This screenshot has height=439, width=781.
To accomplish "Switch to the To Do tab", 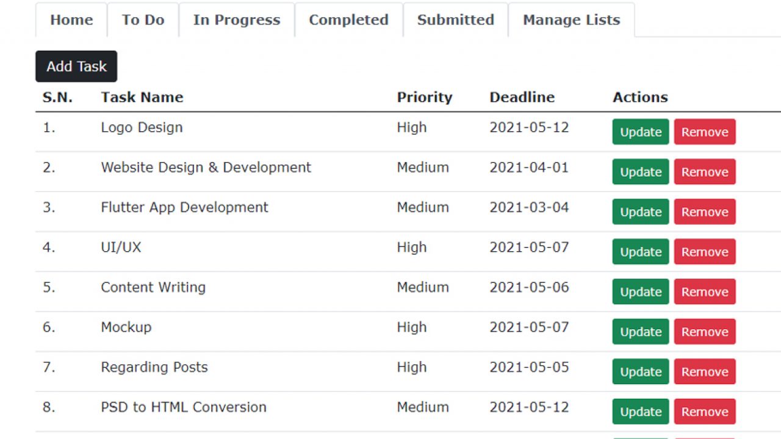I will [143, 20].
